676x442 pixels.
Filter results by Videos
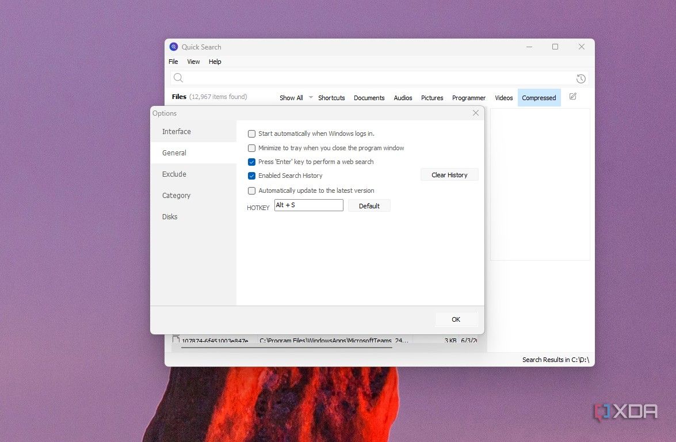(x=503, y=98)
